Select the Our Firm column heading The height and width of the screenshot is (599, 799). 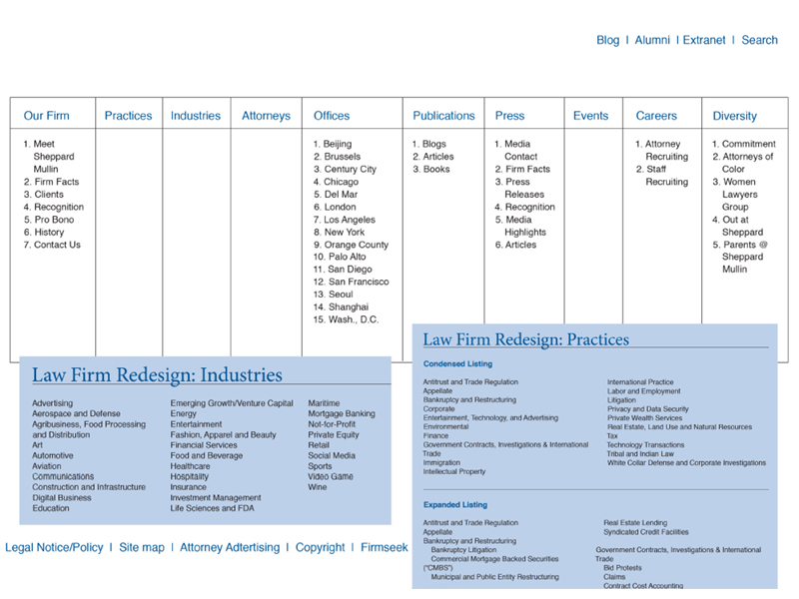coord(46,116)
